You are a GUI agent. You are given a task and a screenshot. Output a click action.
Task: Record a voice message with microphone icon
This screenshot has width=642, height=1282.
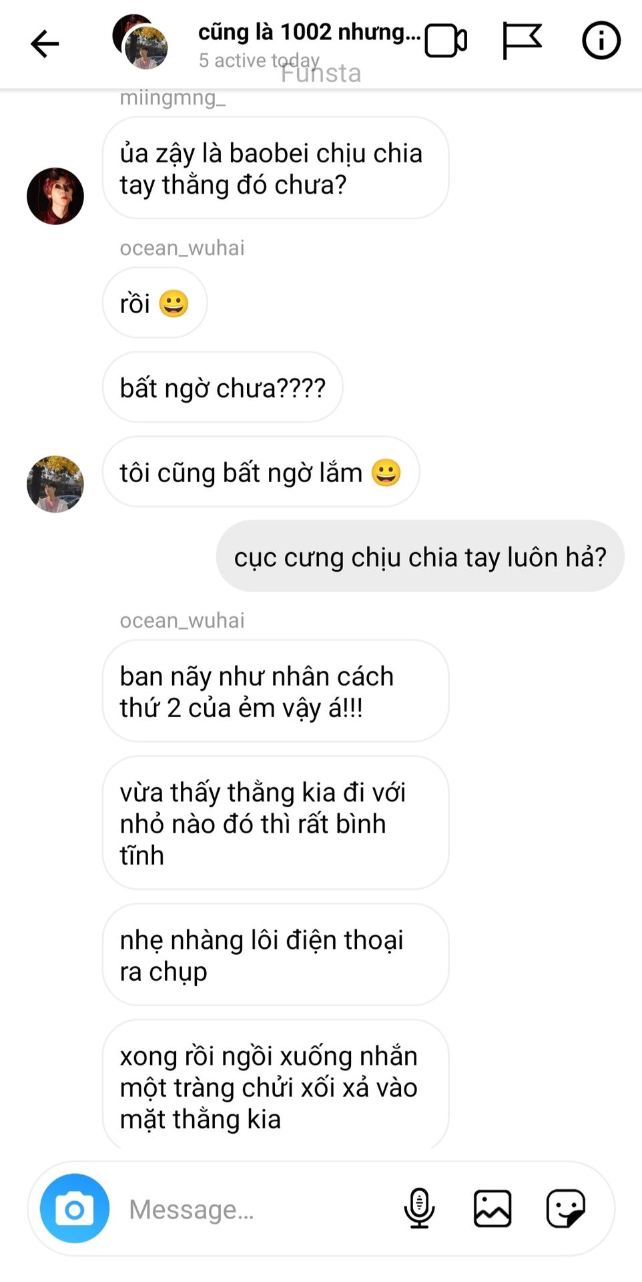coord(419,1208)
